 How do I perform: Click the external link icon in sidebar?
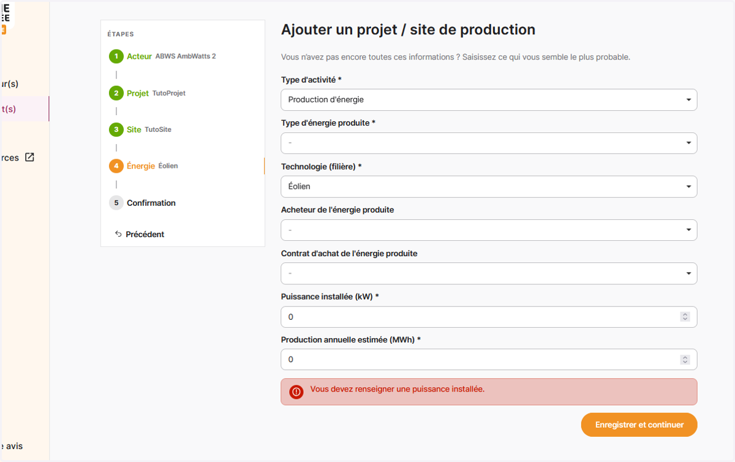coord(29,157)
